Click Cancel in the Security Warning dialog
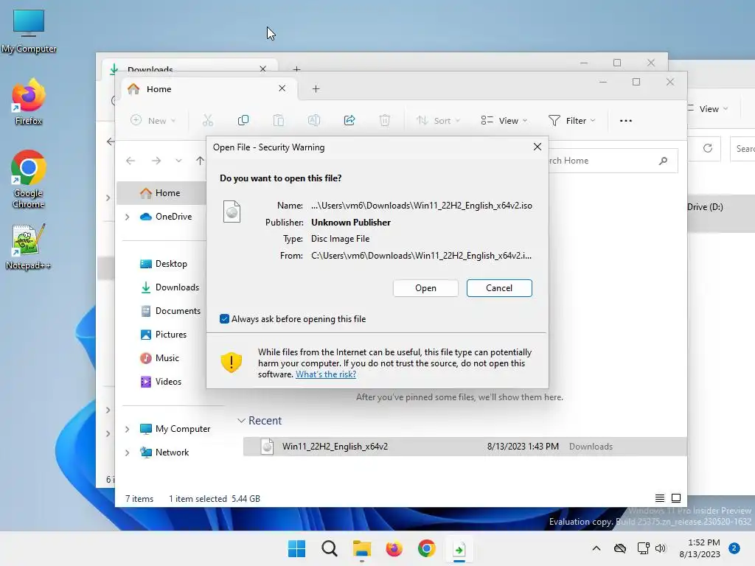This screenshot has height=566, width=755. pyautogui.click(x=499, y=288)
